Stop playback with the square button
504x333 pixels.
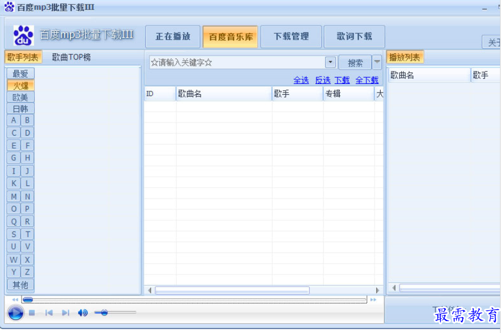(x=32, y=313)
